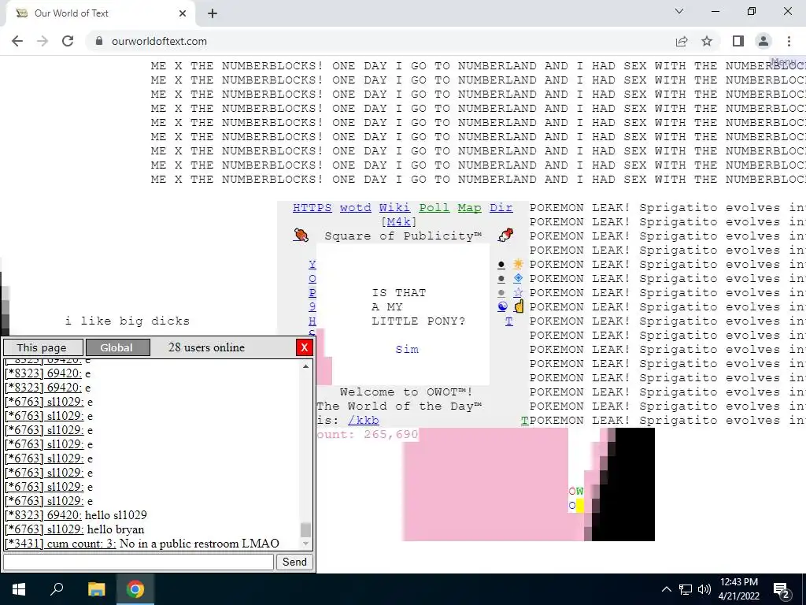The image size is (806, 605).
Task: Open the Chrome profile menu
Action: pyautogui.click(x=763, y=41)
